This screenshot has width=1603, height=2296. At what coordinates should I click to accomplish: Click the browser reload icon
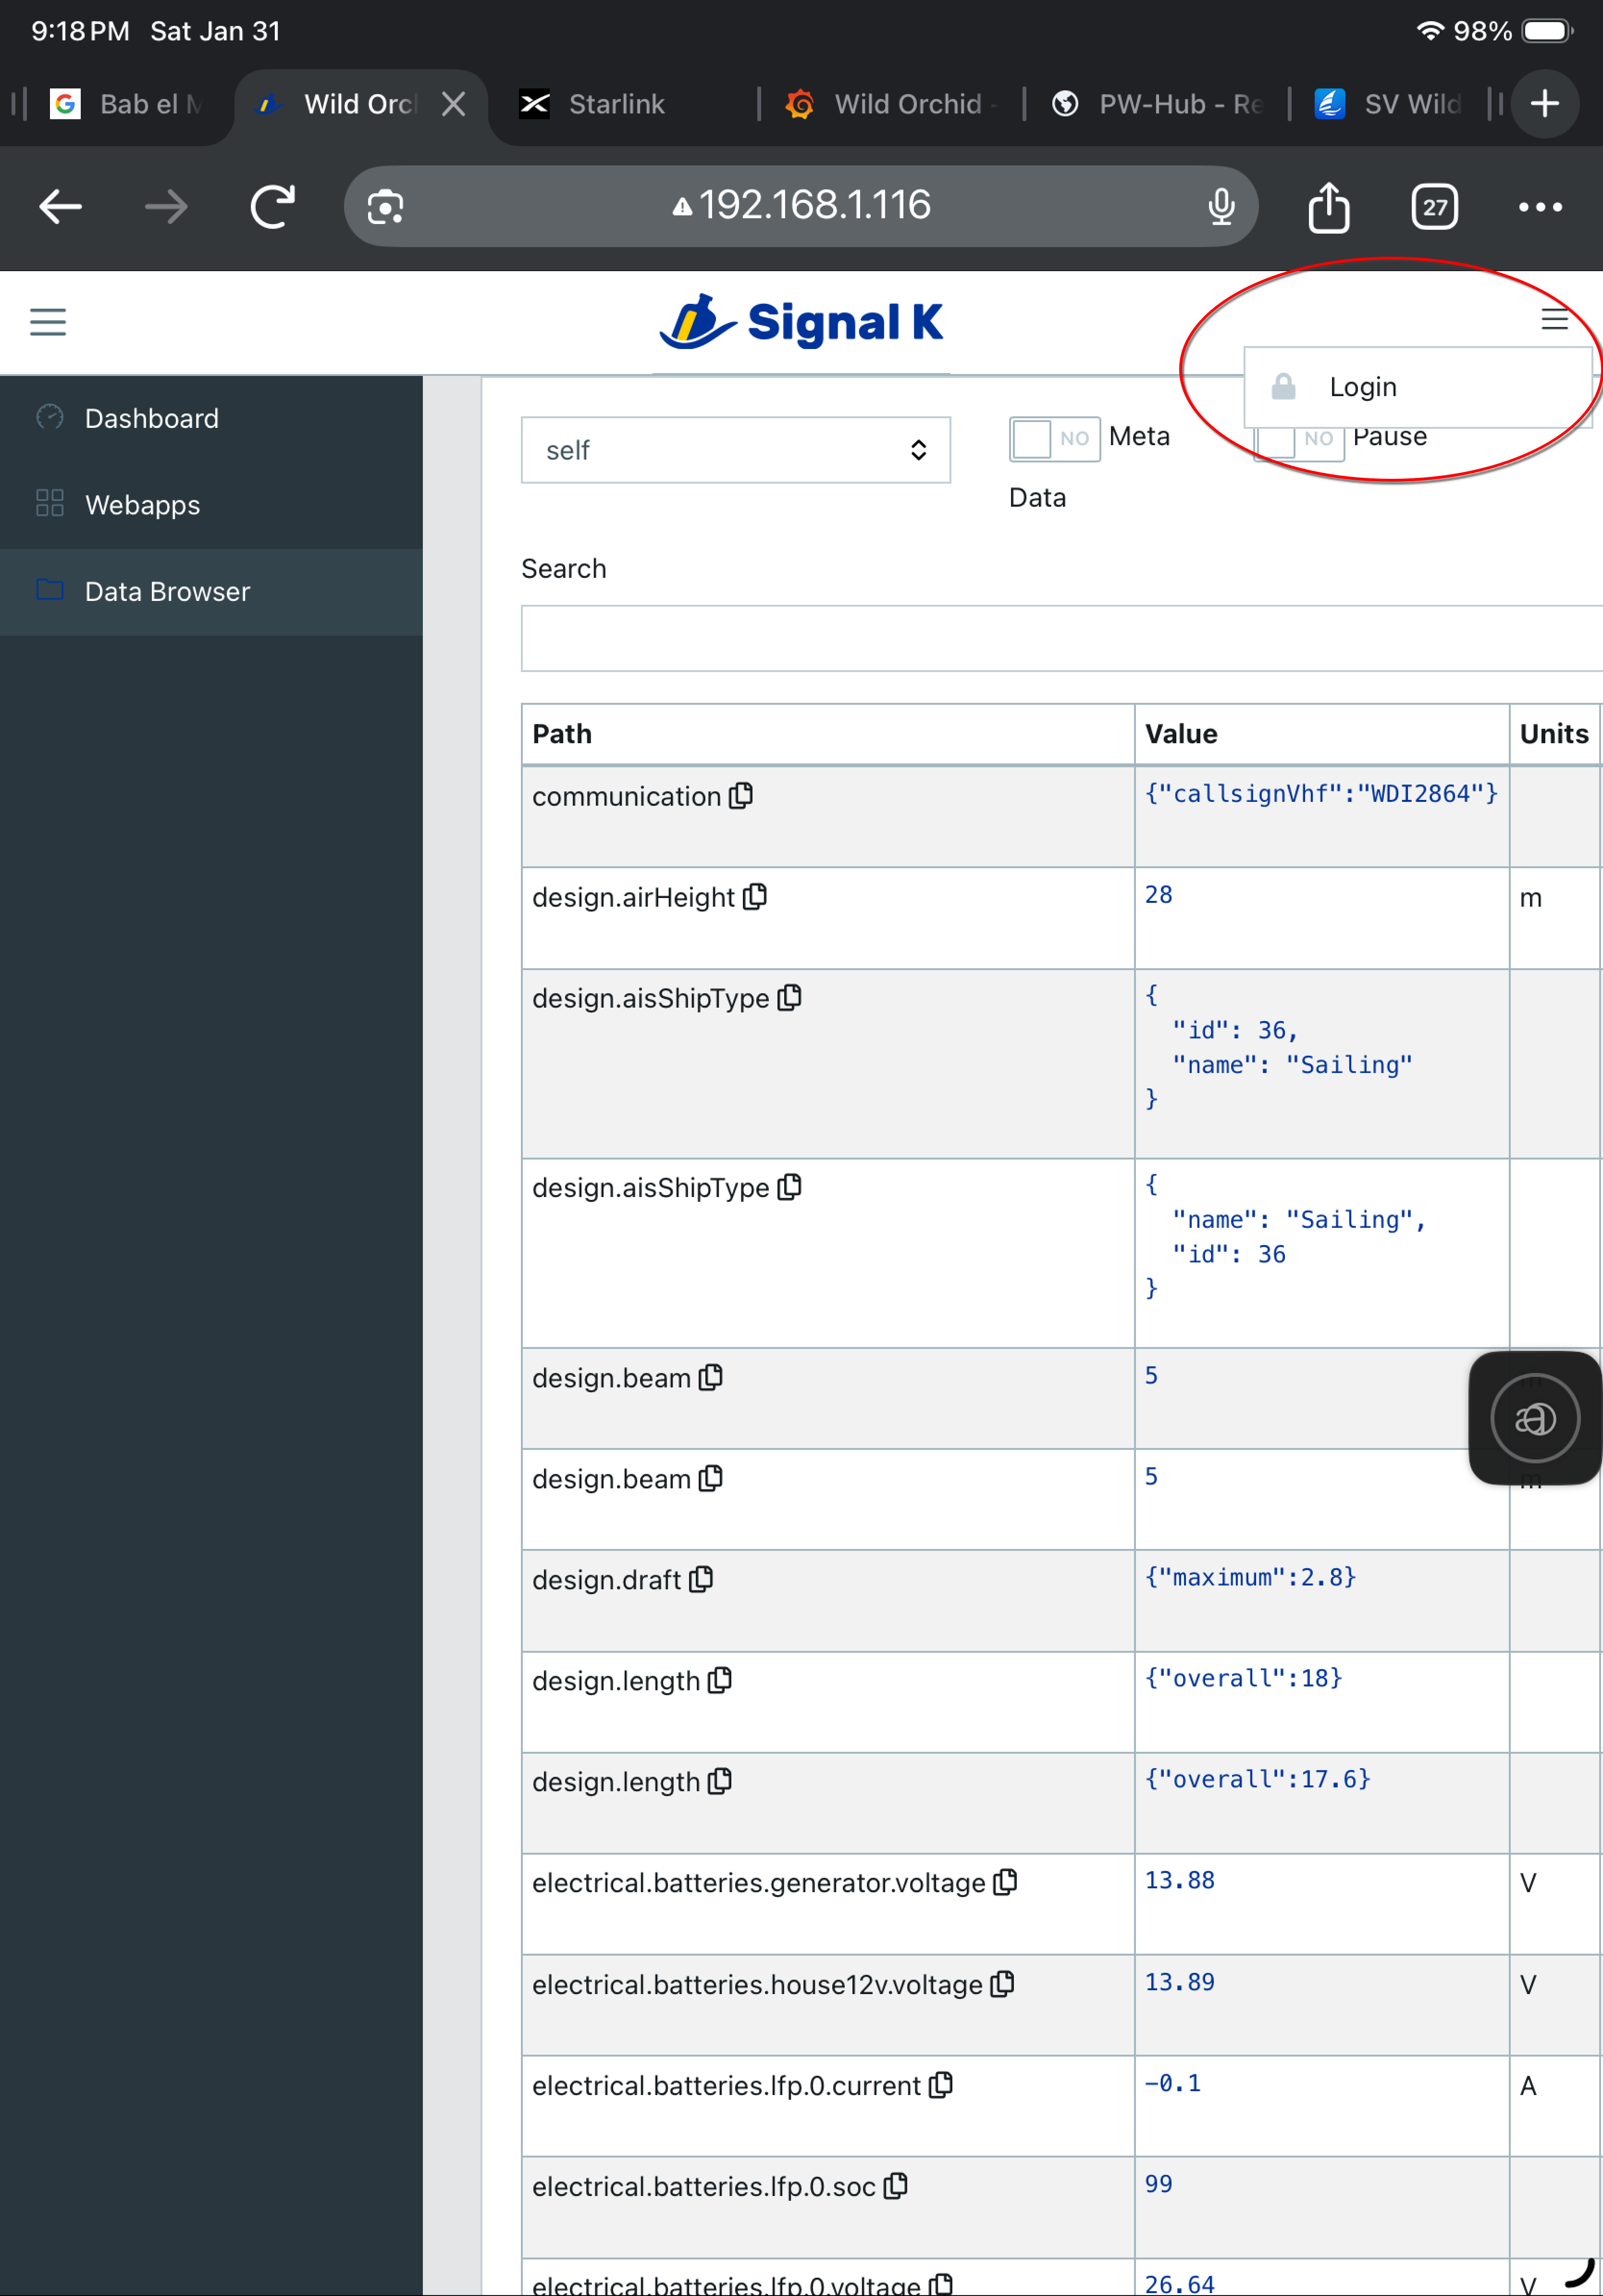click(x=272, y=207)
